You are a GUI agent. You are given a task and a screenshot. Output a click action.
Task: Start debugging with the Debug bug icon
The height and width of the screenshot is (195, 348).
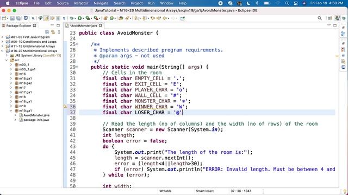tap(71, 18)
